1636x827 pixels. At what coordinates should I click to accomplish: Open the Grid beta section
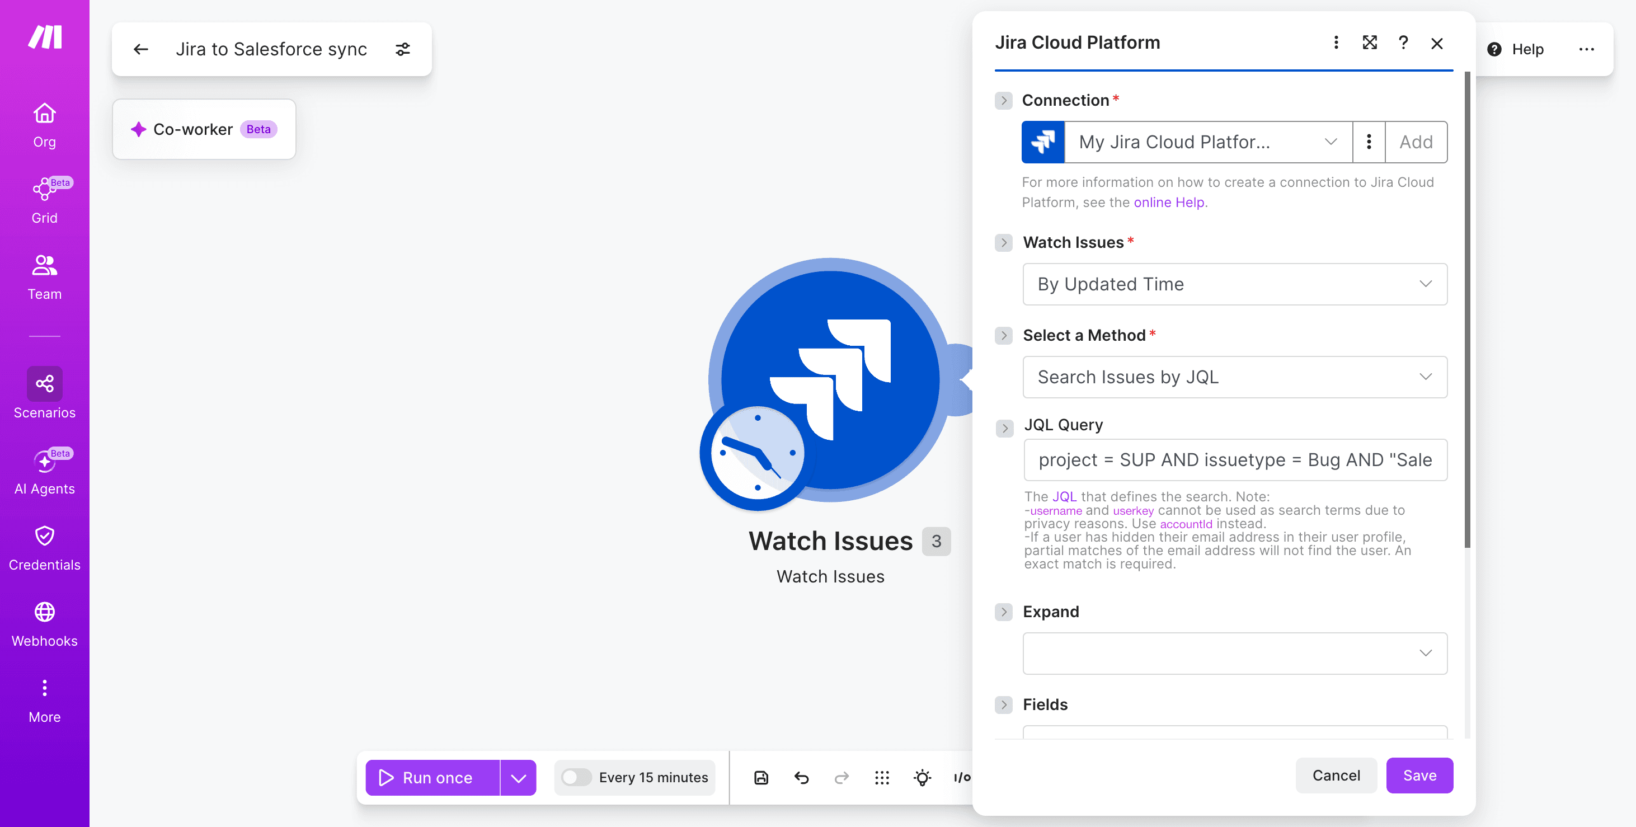pos(44,201)
